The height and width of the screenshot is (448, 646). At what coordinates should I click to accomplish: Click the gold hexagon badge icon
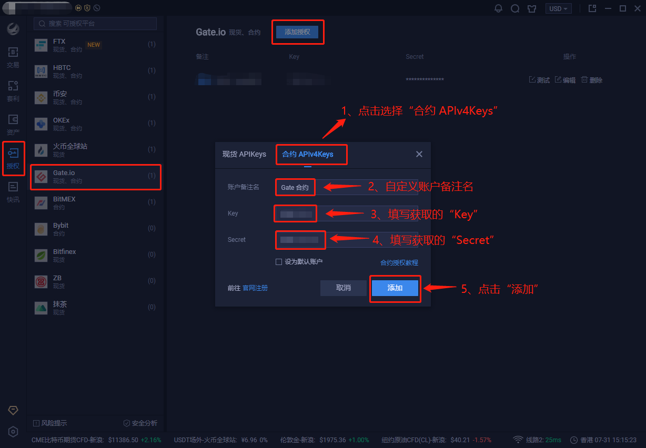click(78, 8)
